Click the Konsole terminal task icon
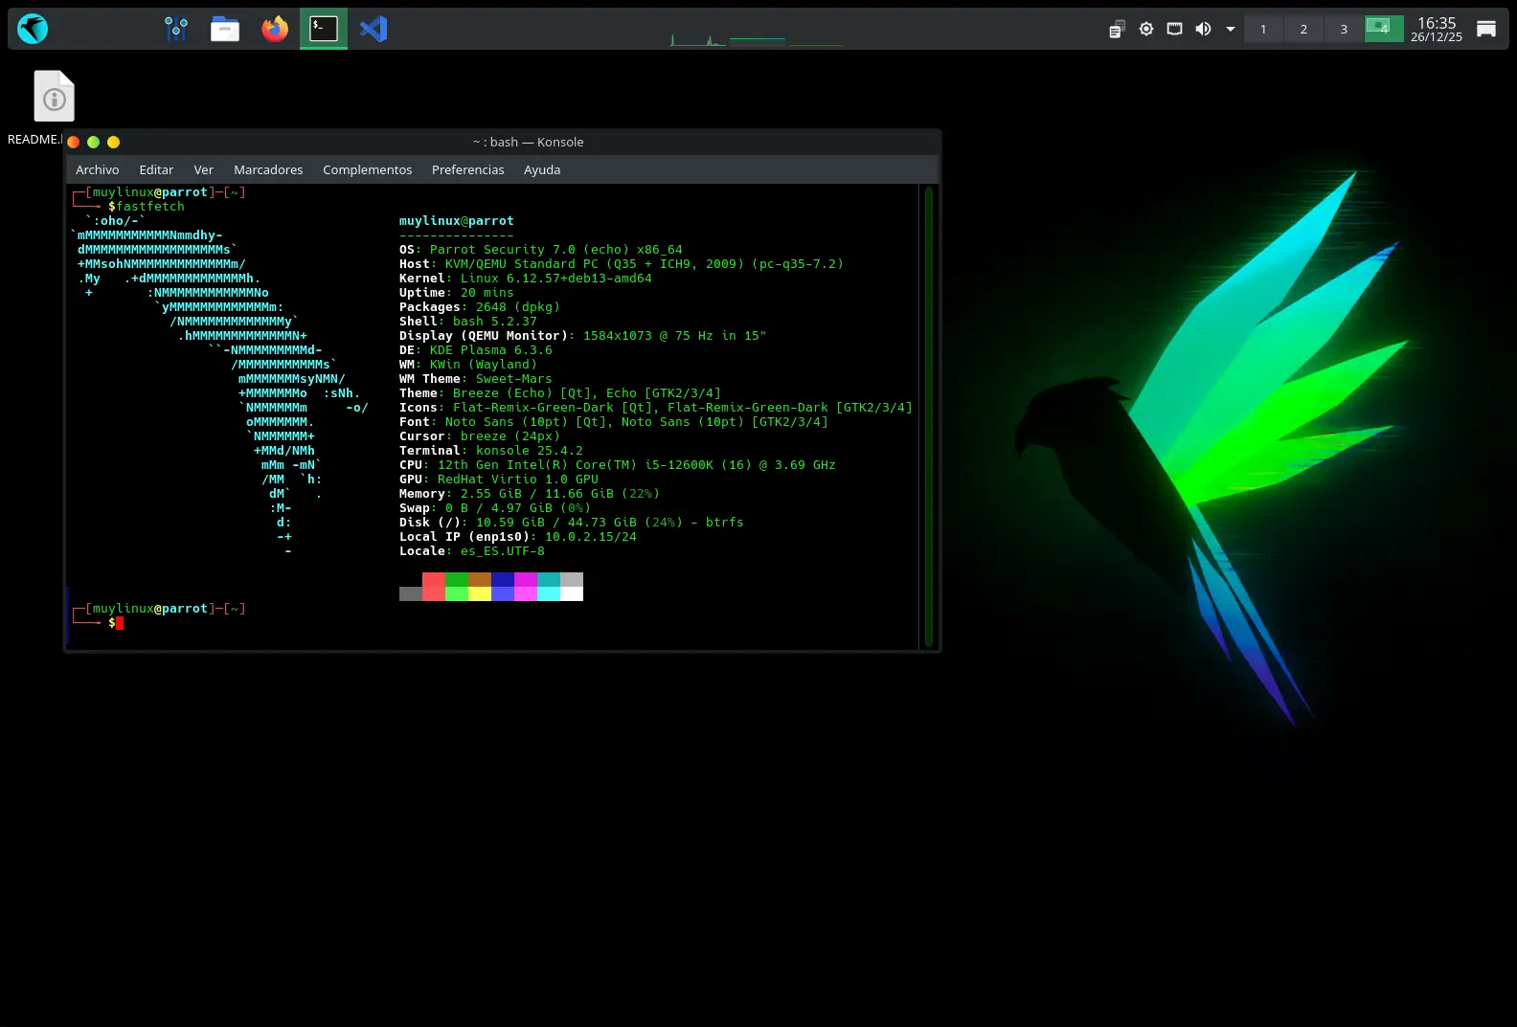 click(x=324, y=29)
